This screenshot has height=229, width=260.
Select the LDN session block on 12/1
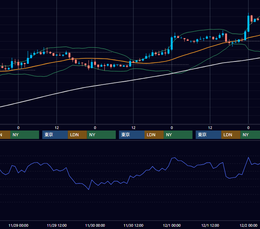tap(231, 135)
